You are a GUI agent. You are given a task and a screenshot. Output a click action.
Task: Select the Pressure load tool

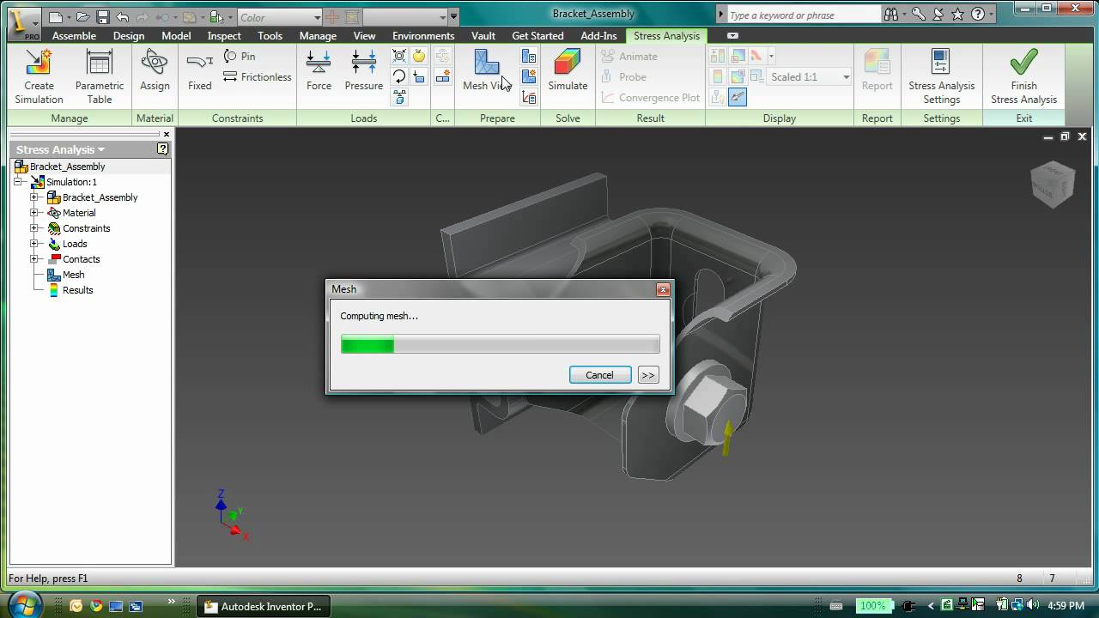pyautogui.click(x=364, y=70)
